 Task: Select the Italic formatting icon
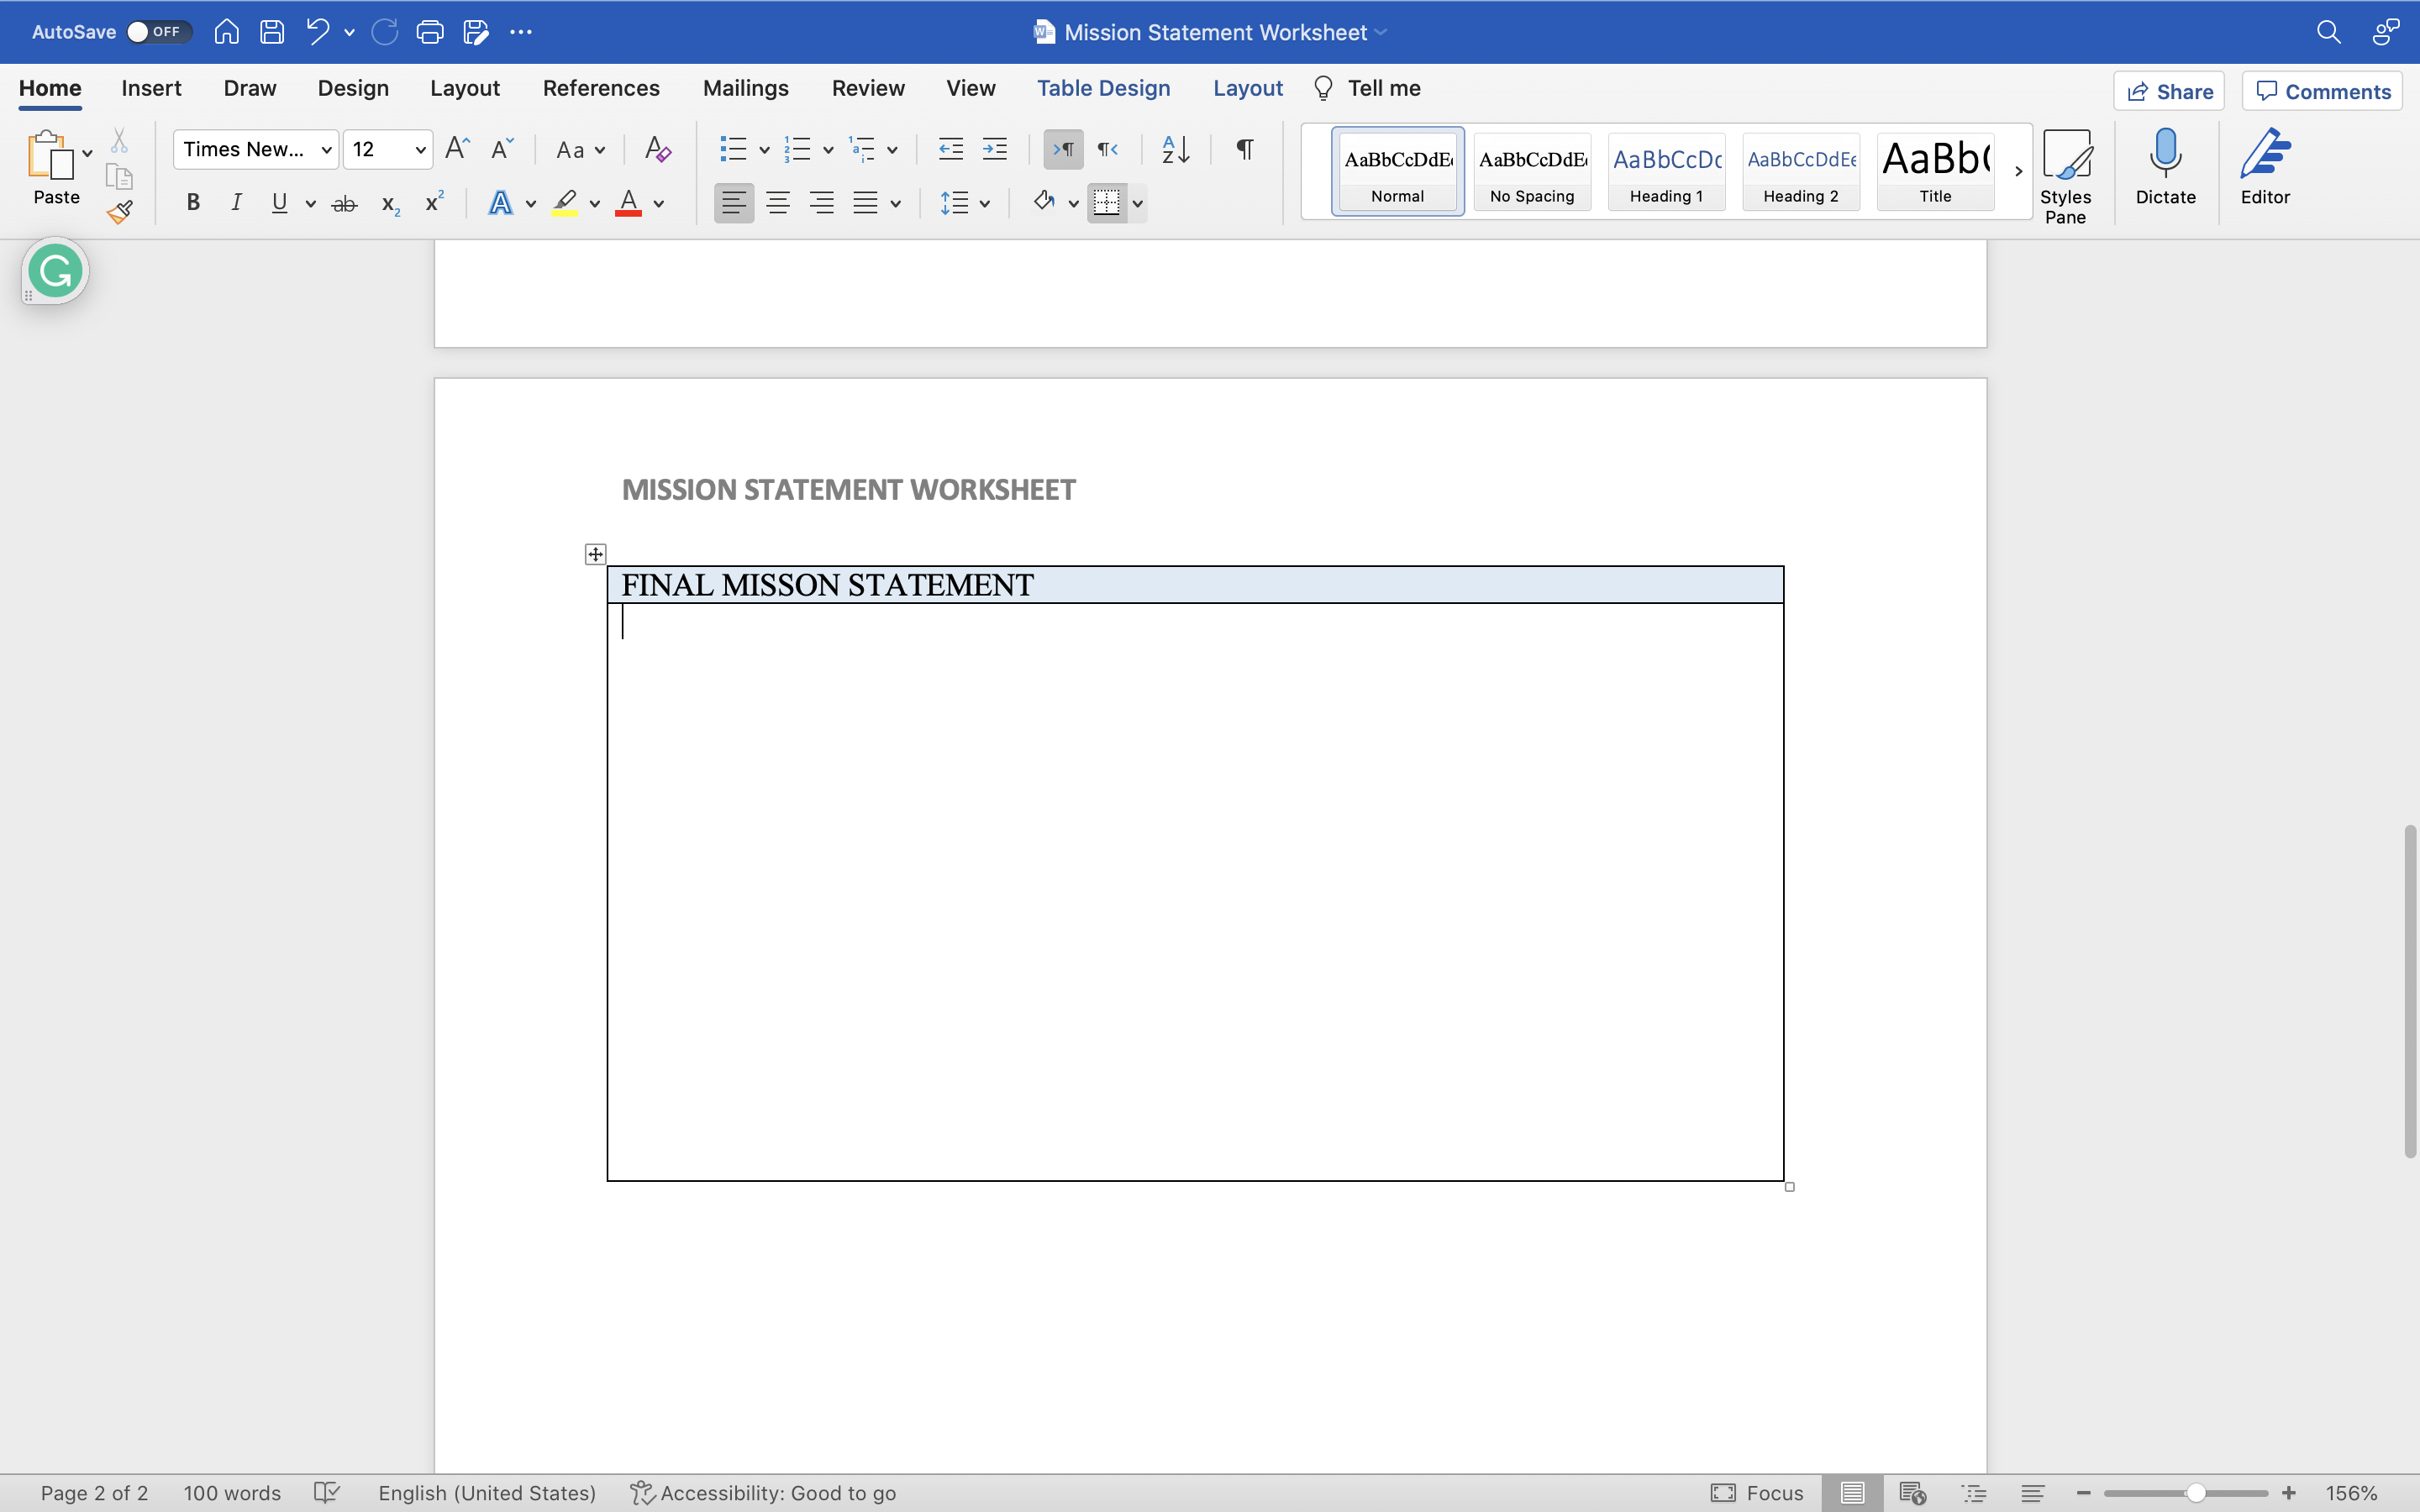coord(235,206)
